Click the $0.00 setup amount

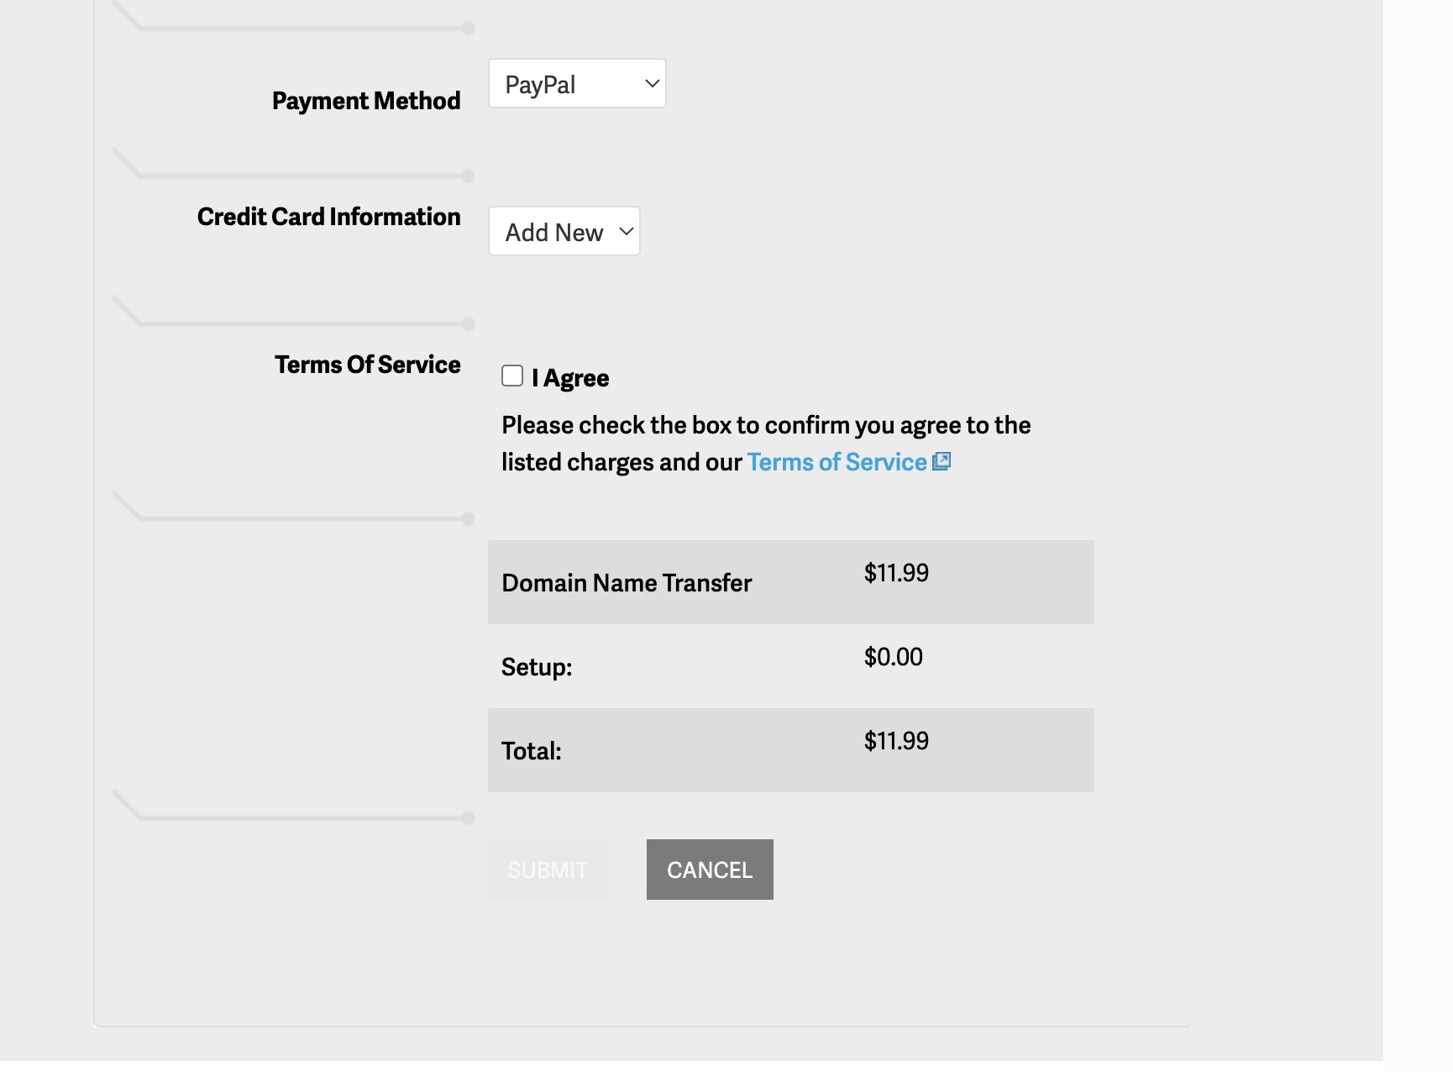[x=893, y=657]
